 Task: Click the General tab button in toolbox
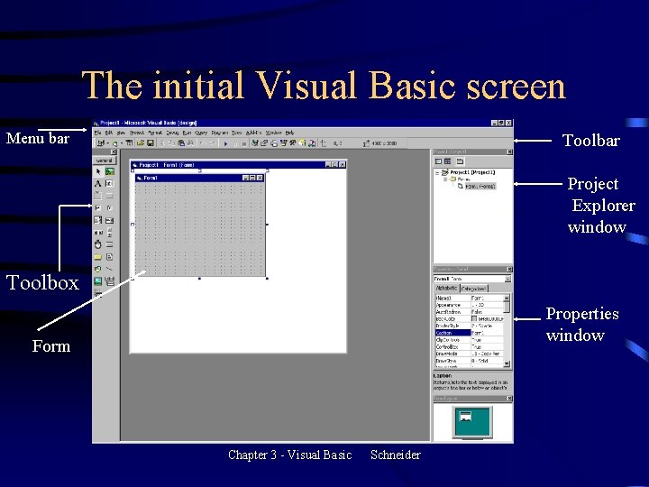click(105, 161)
